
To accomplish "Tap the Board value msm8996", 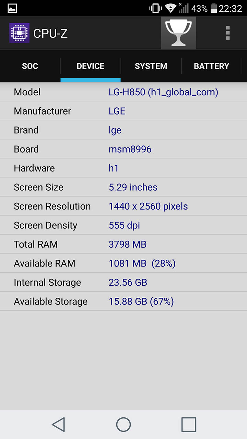I will [x=130, y=149].
